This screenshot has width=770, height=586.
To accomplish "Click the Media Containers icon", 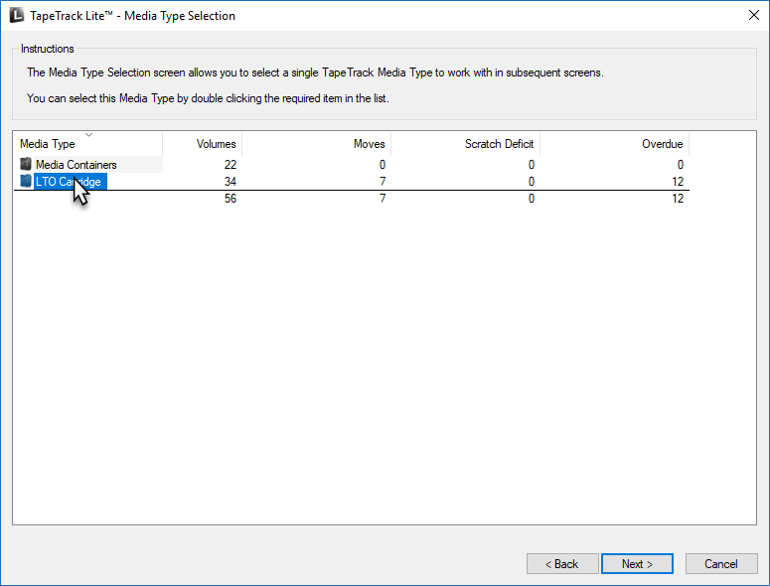I will coord(26,164).
